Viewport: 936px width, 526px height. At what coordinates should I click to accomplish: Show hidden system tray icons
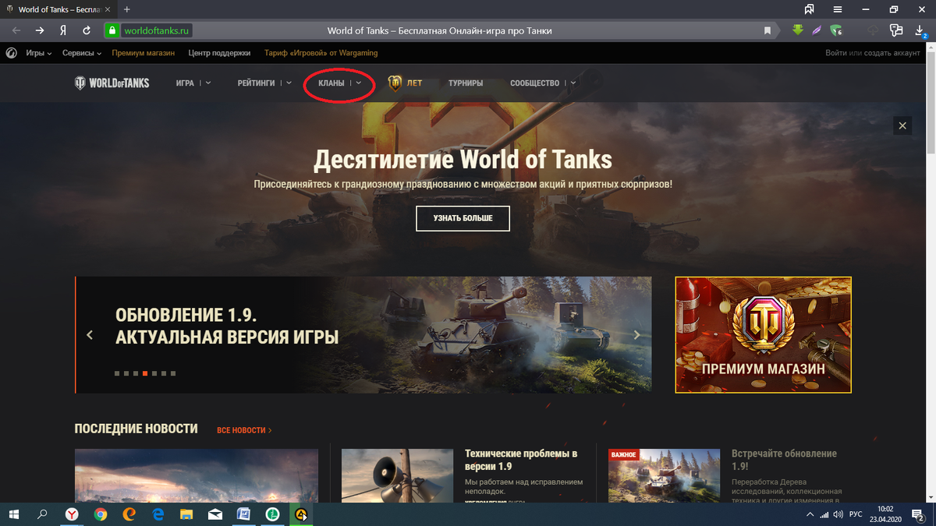click(x=809, y=515)
